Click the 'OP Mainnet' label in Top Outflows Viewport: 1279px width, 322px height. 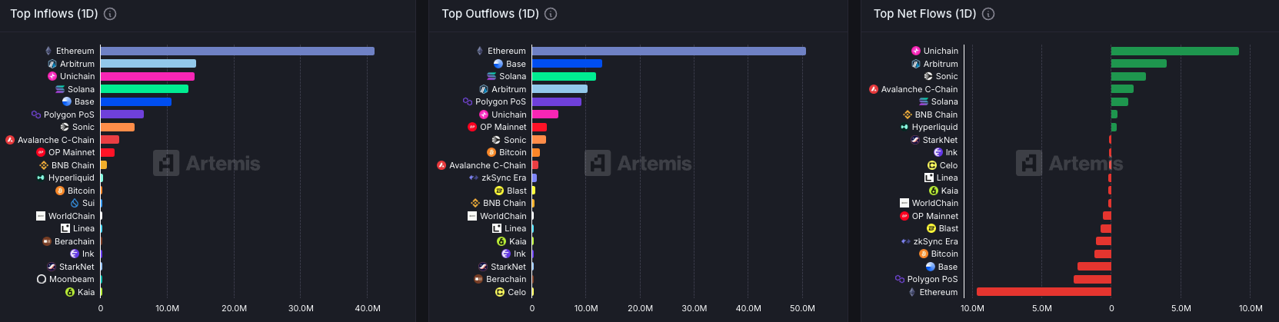[x=503, y=127]
